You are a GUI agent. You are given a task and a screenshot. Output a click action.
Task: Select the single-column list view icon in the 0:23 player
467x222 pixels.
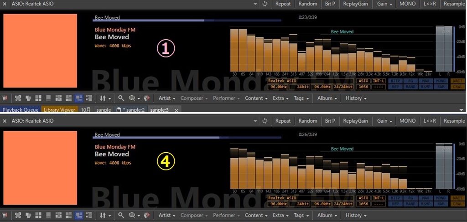48,98
